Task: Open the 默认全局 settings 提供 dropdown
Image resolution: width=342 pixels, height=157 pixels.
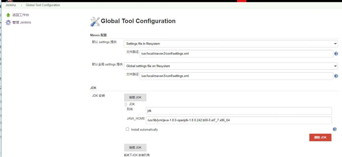Action: (231, 66)
